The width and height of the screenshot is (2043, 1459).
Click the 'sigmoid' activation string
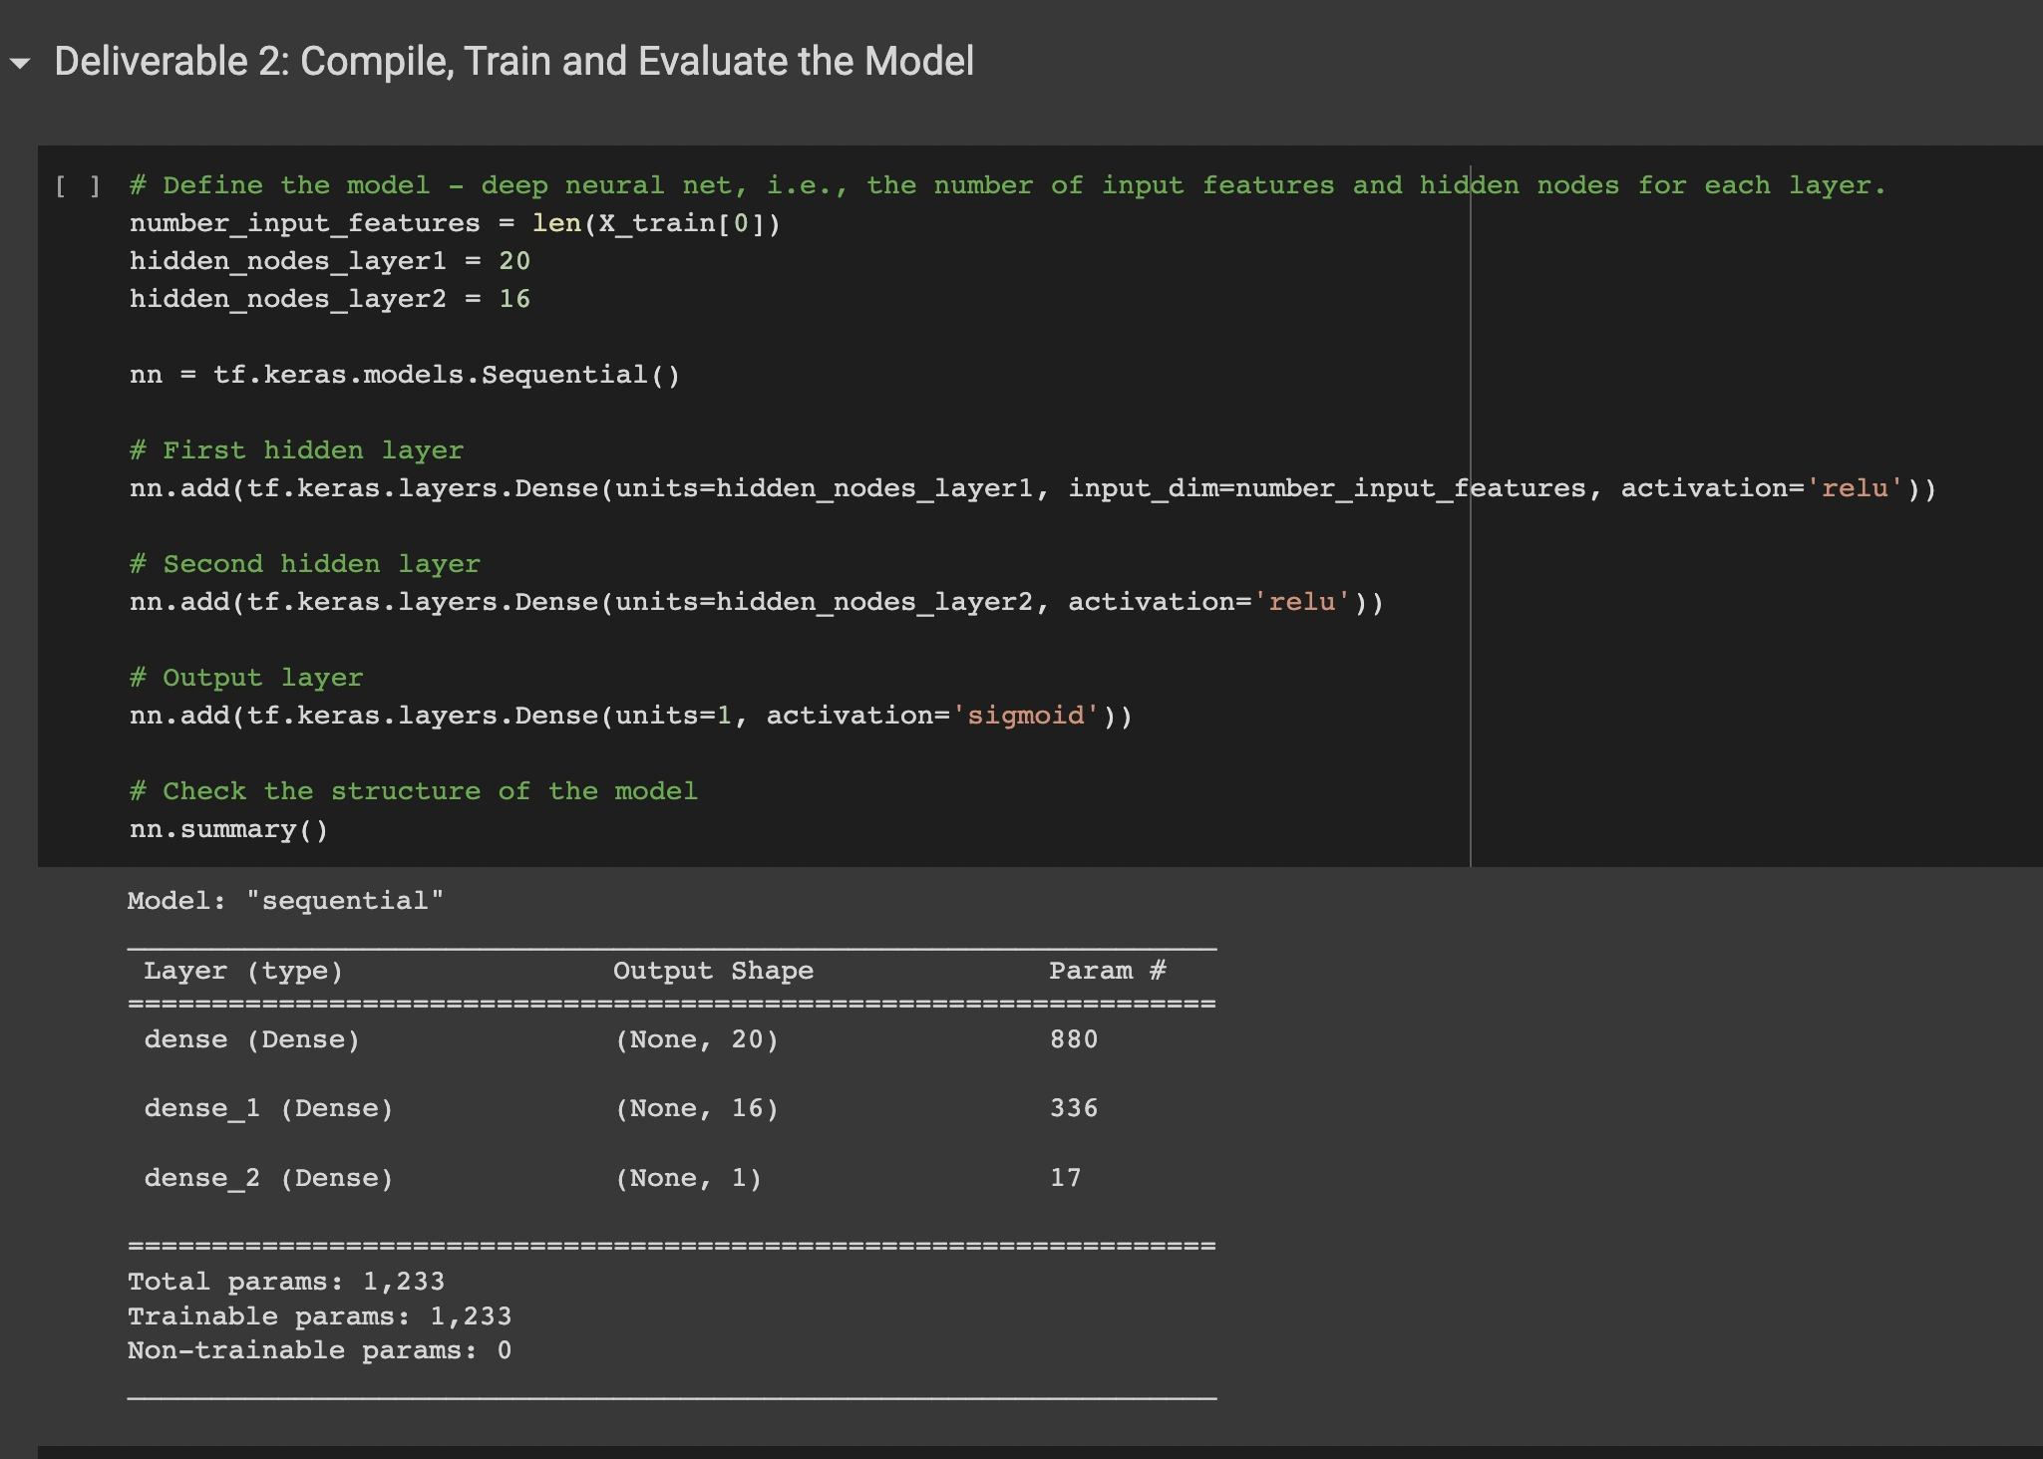pos(1026,716)
